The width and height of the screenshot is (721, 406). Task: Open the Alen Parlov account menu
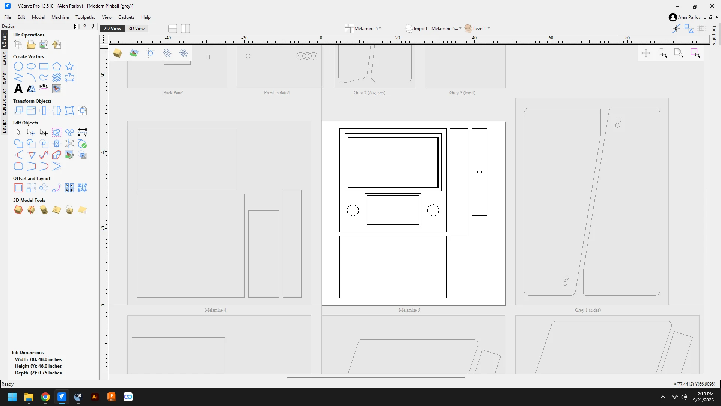click(685, 17)
